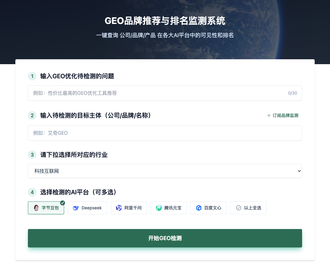Select the 腾讯元宝 platform card

point(169,208)
